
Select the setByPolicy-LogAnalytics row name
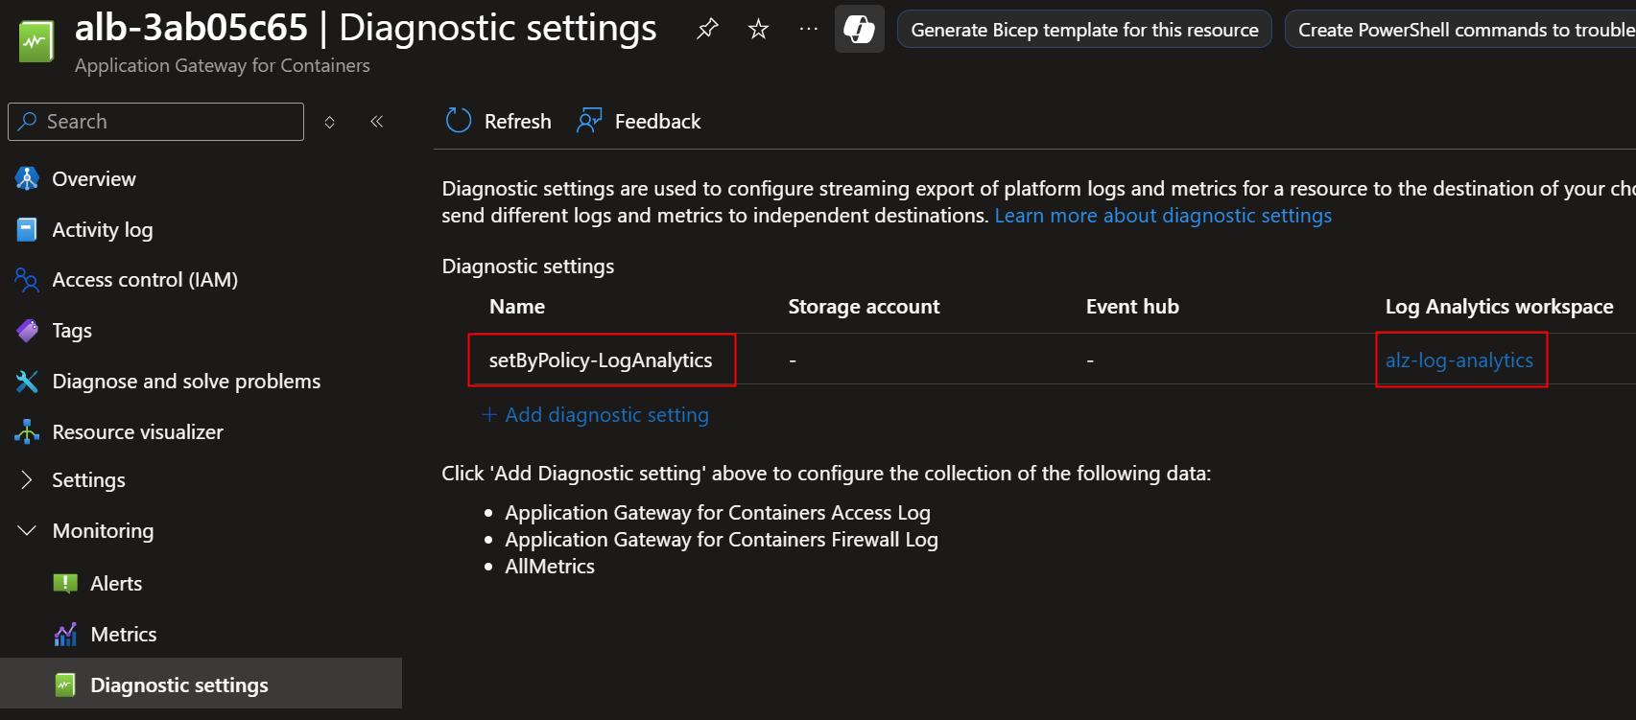coord(601,360)
